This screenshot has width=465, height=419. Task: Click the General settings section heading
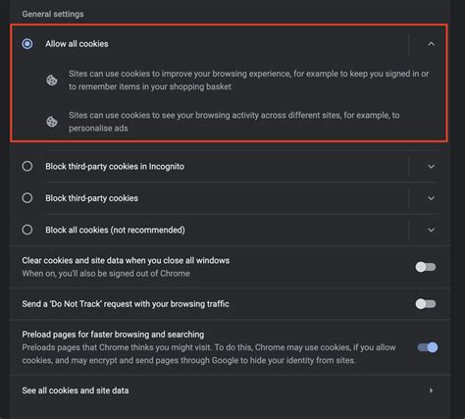[x=53, y=14]
